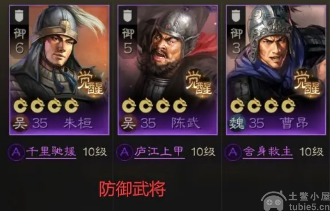Click the shield icon on 曹昂's card
This screenshot has width=330, height=211.
(x=236, y=15)
